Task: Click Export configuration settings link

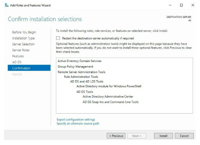Action: (x=76, y=120)
